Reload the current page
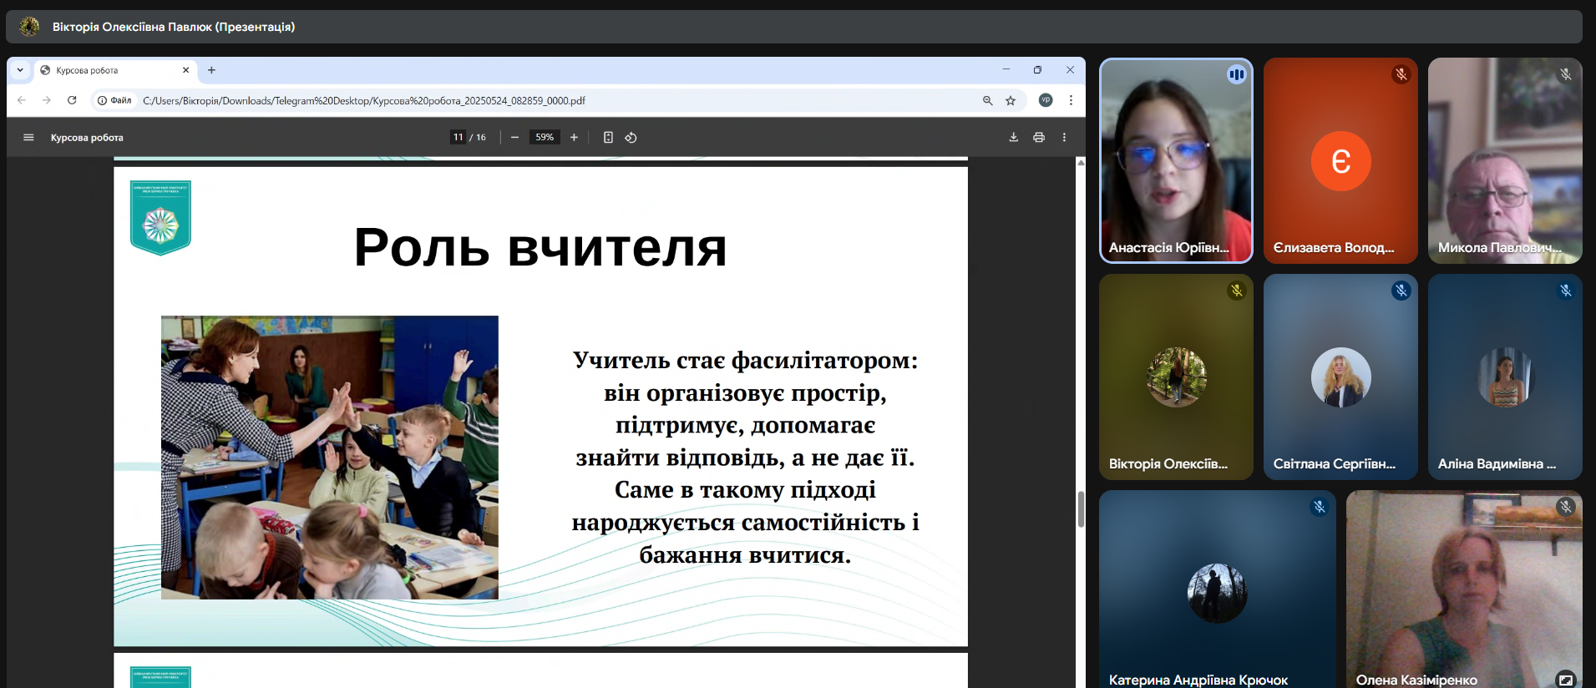Image resolution: width=1596 pixels, height=688 pixels. click(72, 100)
